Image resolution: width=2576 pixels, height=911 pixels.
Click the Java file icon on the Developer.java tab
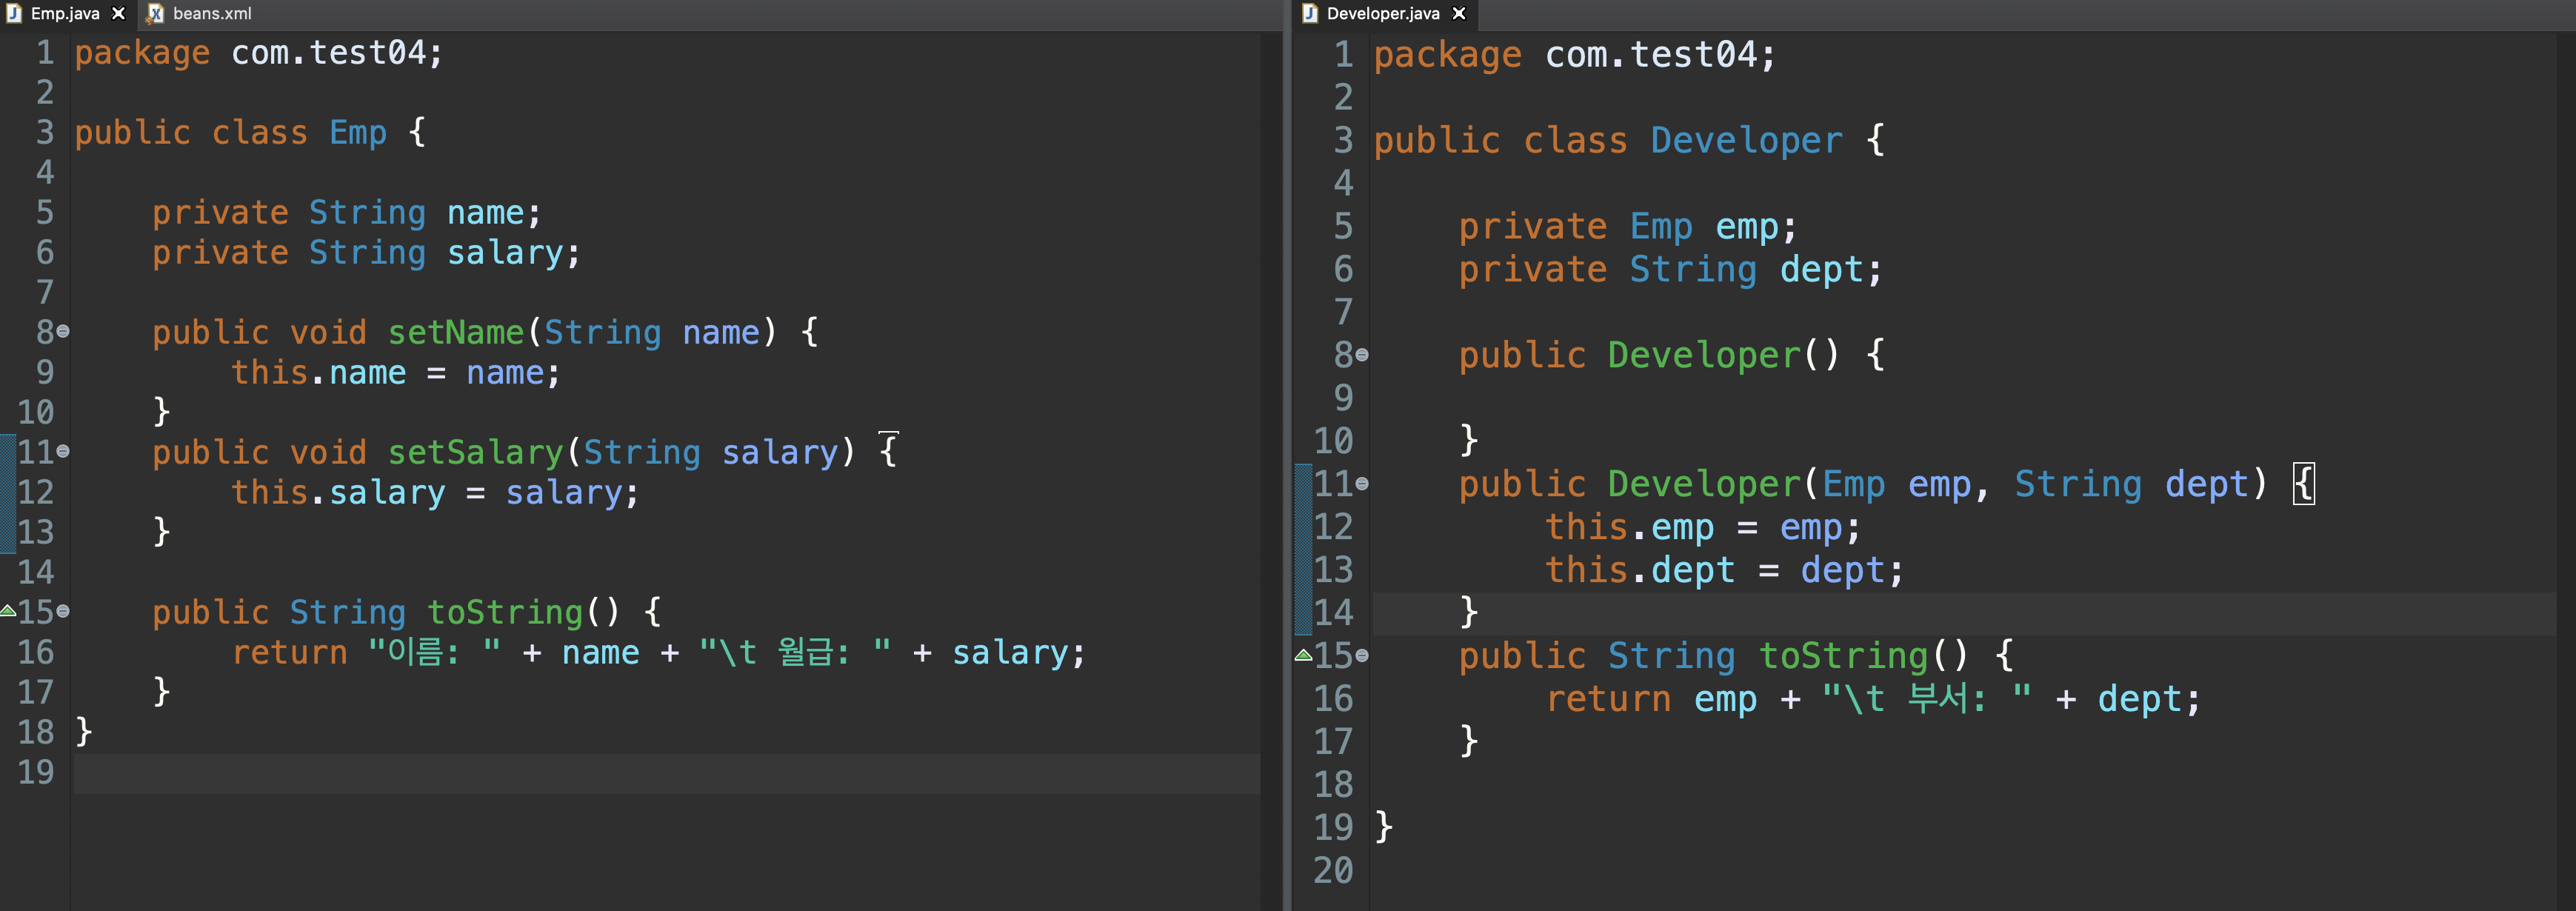pos(1310,13)
